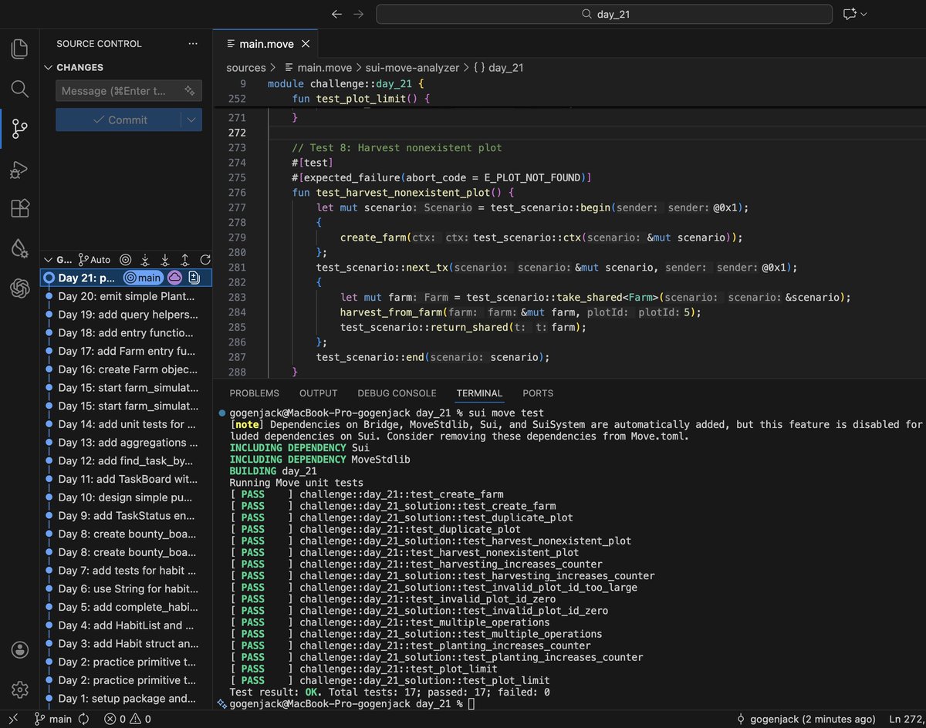Click the generate commit message sparkle icon
The width and height of the screenshot is (926, 728).
[190, 91]
